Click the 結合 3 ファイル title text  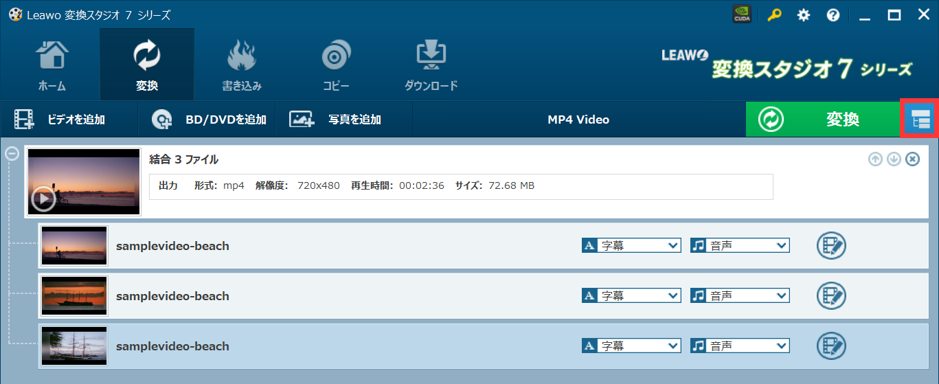184,159
